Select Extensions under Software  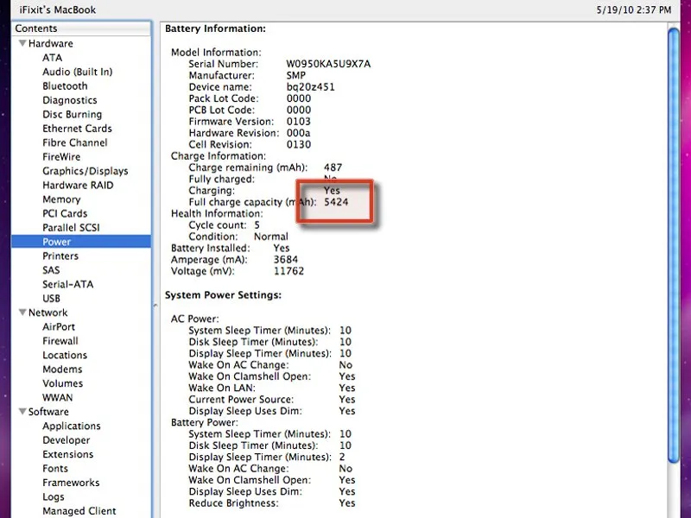click(68, 455)
